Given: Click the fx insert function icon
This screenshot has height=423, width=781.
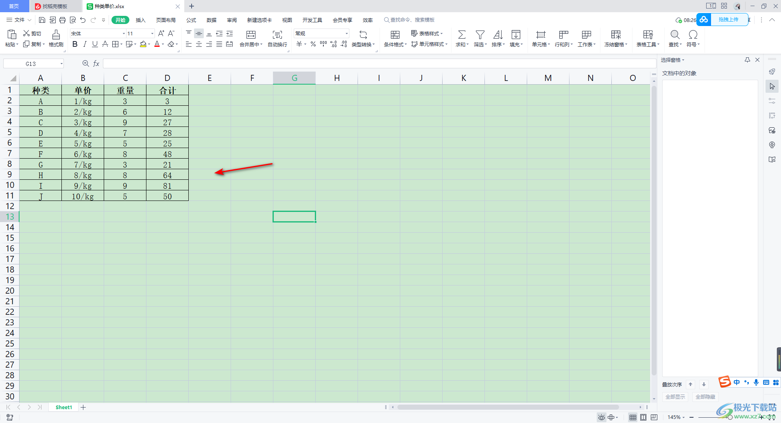Looking at the screenshot, I should coord(96,63).
